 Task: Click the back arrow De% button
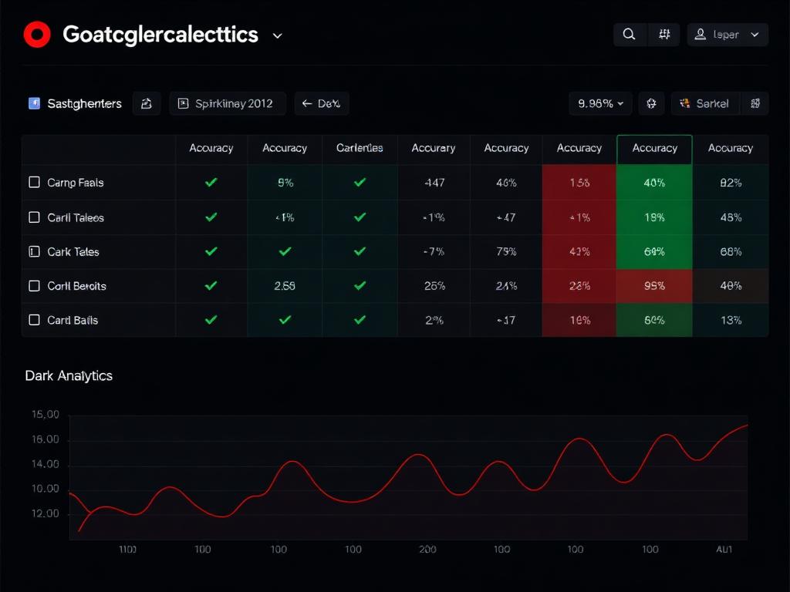pyautogui.click(x=322, y=103)
